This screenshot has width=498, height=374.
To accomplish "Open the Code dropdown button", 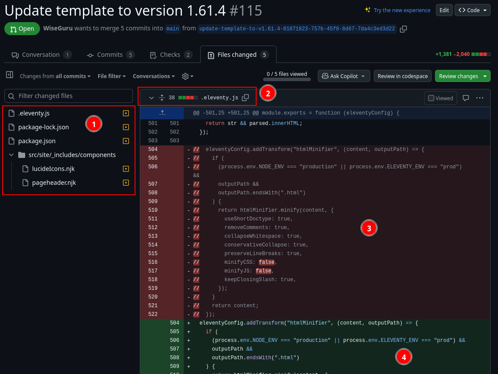I will [x=472, y=10].
